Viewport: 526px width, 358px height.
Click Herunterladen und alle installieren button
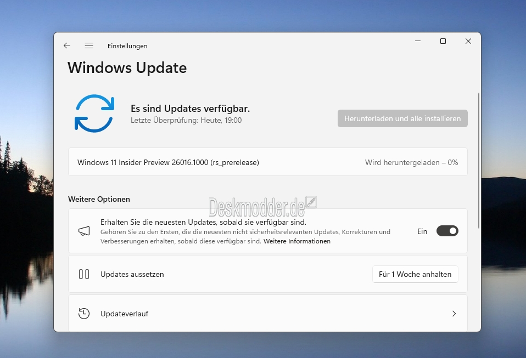402,118
